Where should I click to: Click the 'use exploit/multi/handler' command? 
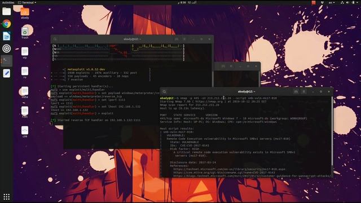(83, 90)
